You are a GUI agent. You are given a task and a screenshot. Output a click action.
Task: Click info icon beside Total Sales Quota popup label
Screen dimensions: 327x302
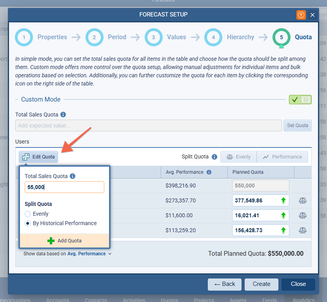click(73, 176)
